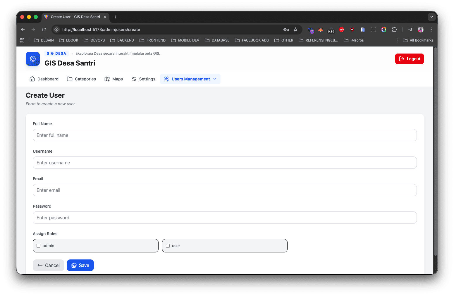Open the Categories menu item
This screenshot has width=454, height=296.
81,79
